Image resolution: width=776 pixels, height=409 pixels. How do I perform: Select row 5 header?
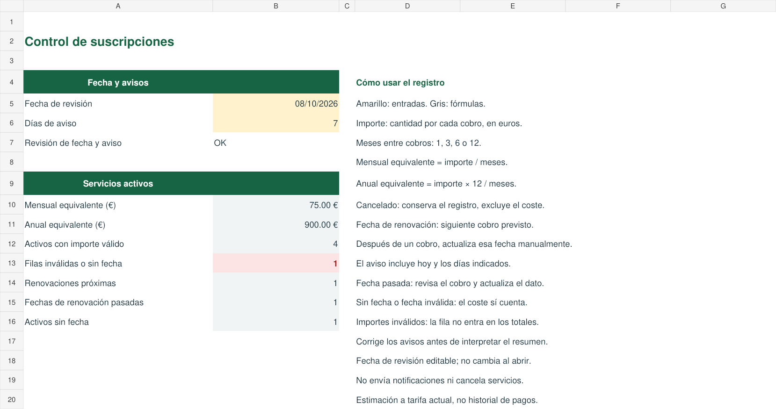(12, 104)
